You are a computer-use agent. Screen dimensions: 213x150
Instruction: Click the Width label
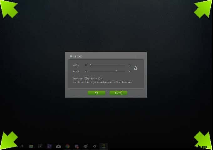(x=76, y=65)
